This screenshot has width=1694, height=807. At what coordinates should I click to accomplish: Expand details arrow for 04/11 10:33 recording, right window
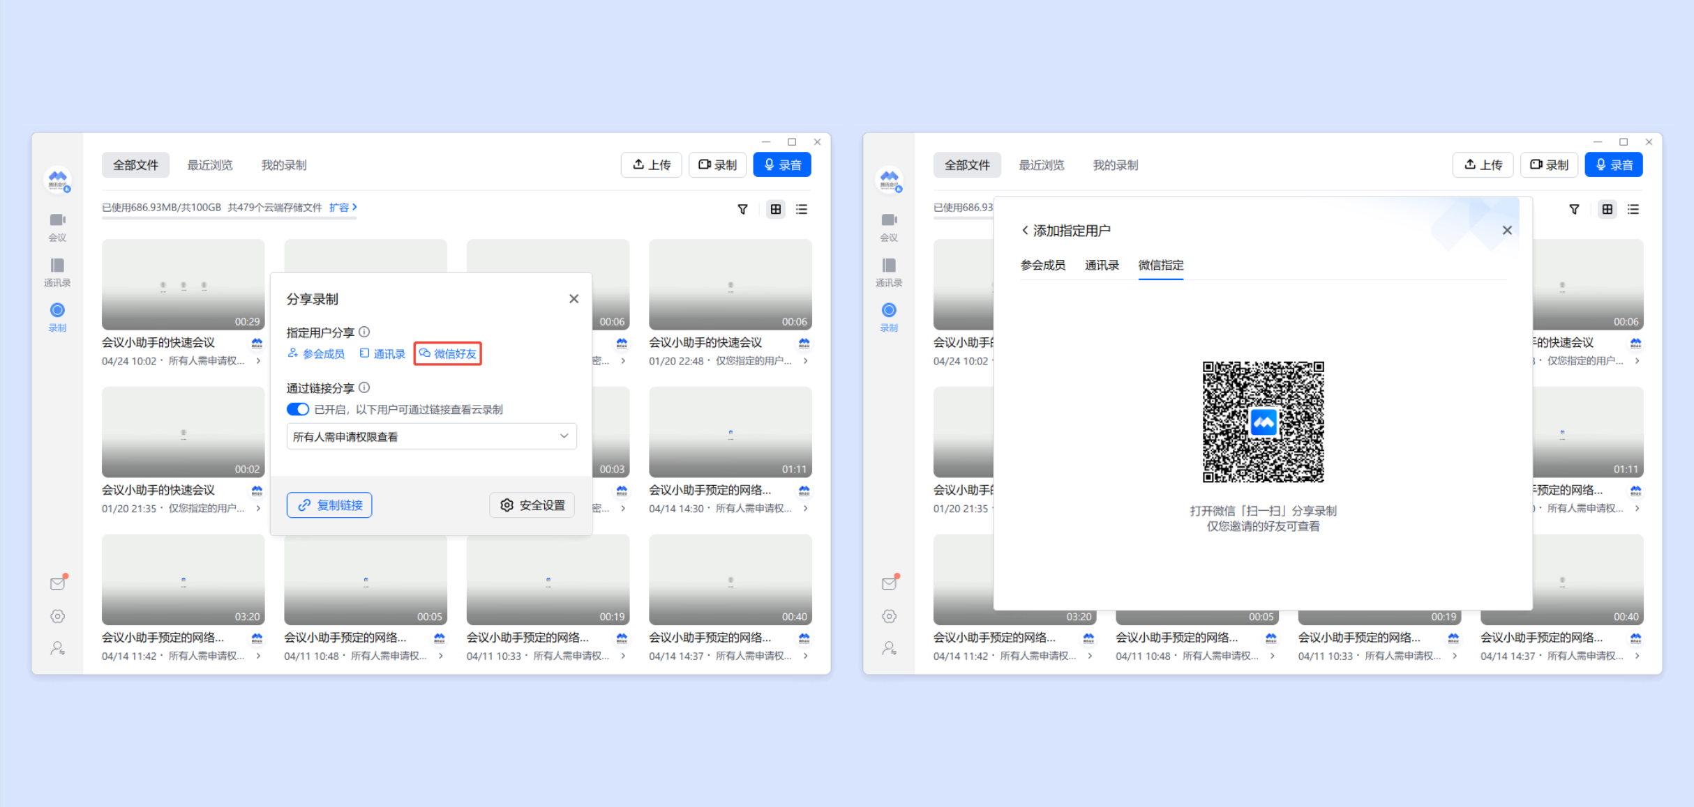tap(1455, 656)
